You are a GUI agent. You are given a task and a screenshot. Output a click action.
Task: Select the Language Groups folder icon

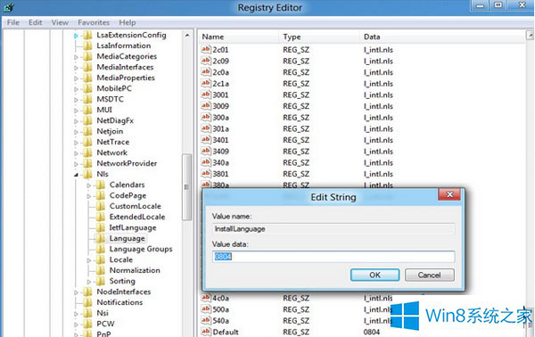pyautogui.click(x=100, y=249)
